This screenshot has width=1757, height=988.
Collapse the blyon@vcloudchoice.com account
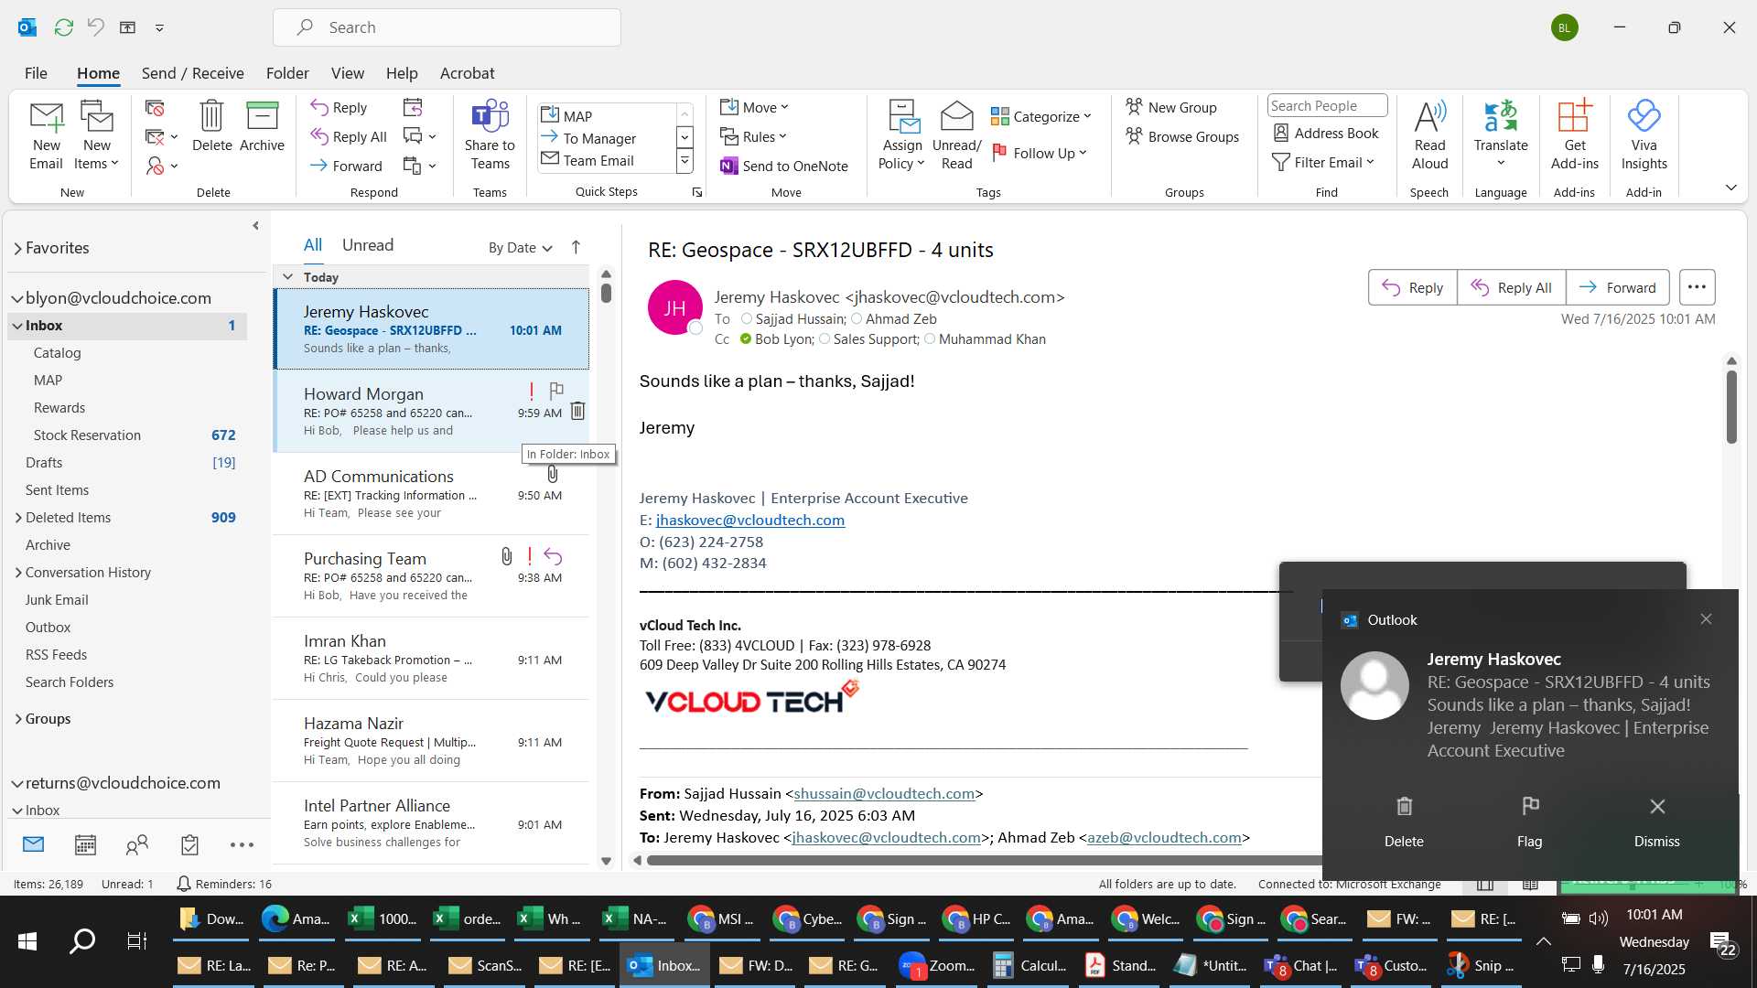pos(16,298)
